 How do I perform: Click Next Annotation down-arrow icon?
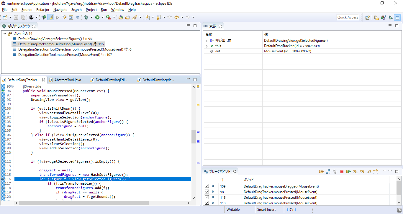coord(148,17)
